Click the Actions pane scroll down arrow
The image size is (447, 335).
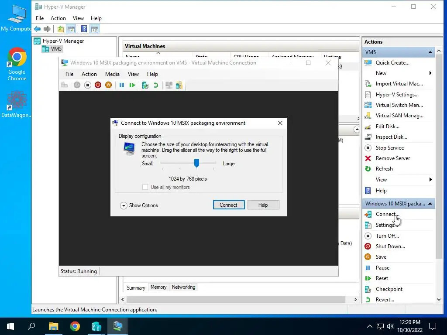[439, 299]
